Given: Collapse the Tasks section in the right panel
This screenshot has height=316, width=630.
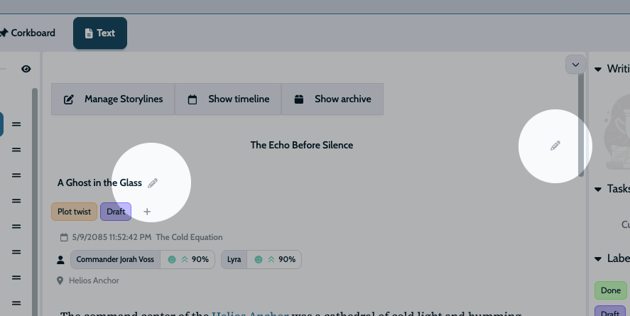Looking at the screenshot, I should pos(599,189).
